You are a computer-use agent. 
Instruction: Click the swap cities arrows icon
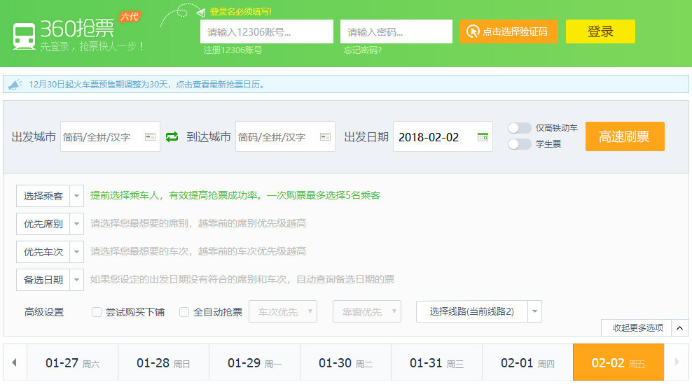coord(172,137)
